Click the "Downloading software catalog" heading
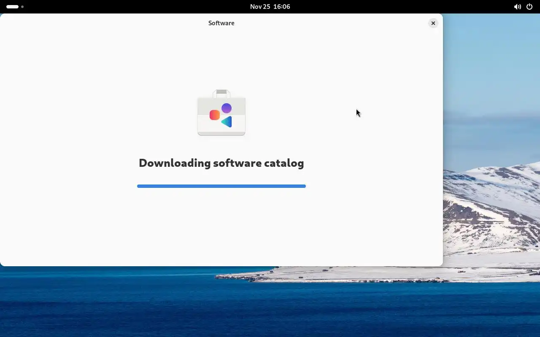Screen dimensions: 540x337 [221, 163]
